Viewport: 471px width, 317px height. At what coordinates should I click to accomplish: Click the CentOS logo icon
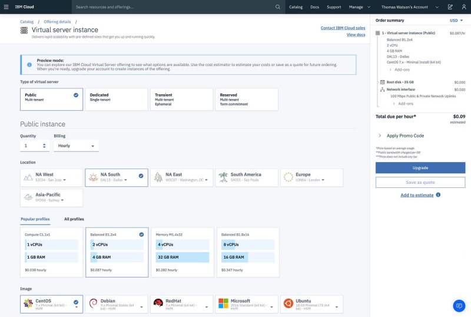[28, 303]
